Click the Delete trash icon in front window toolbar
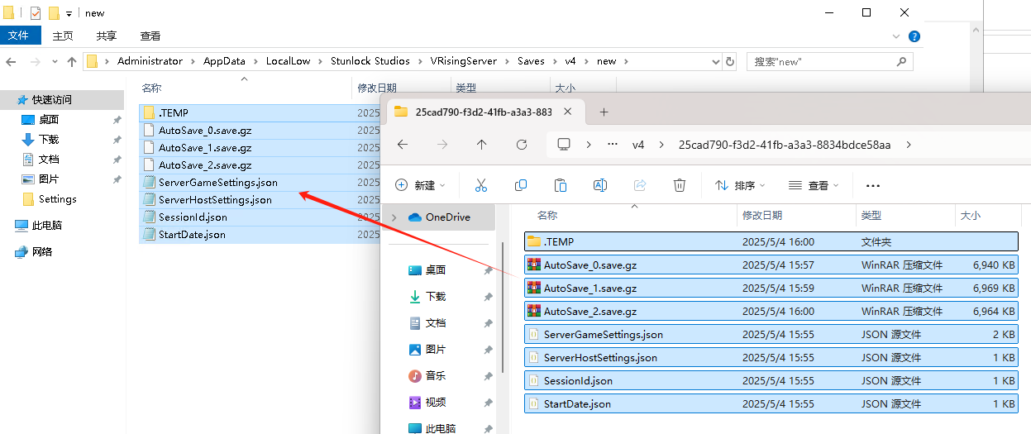Viewport: 1031px width, 434px height. click(680, 185)
